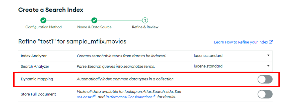
Task: Click external link icon after Performance Considerations
Action: pos(154,96)
